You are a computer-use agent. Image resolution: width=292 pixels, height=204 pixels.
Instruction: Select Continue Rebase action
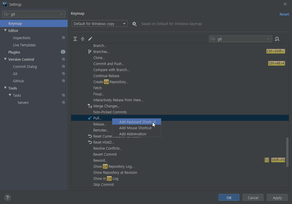(180, 76)
